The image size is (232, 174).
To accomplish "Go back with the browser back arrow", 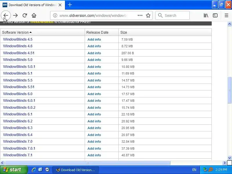I will [6, 15].
